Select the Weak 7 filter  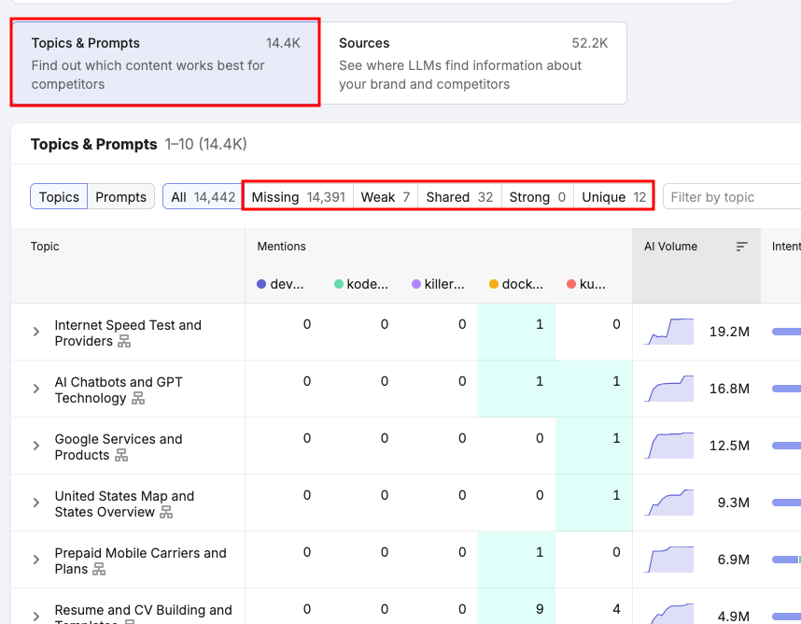pos(386,197)
